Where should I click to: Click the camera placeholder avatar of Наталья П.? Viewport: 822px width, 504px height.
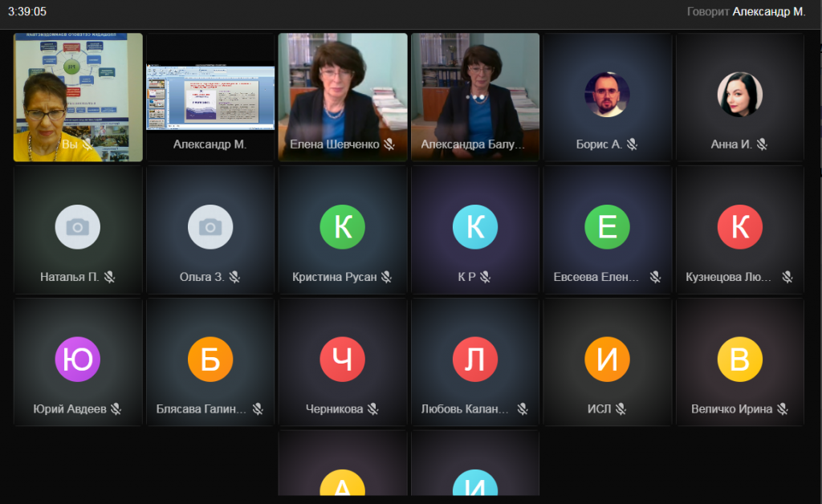[x=78, y=227]
